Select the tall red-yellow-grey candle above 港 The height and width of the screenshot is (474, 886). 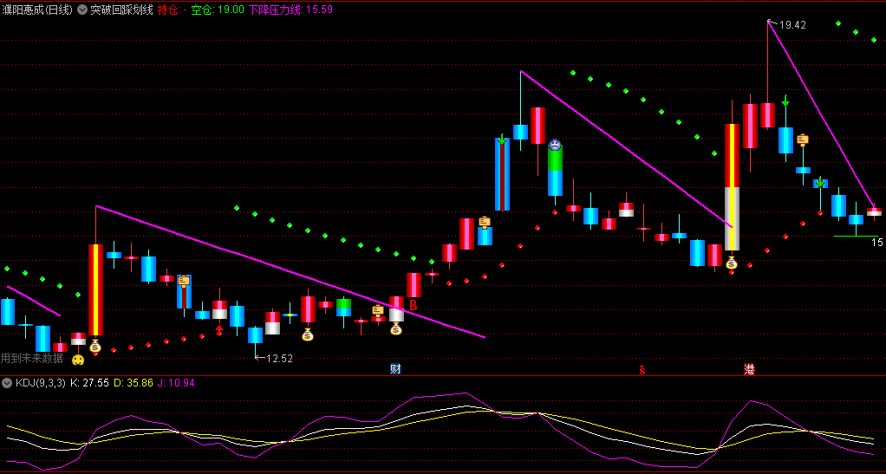(733, 187)
